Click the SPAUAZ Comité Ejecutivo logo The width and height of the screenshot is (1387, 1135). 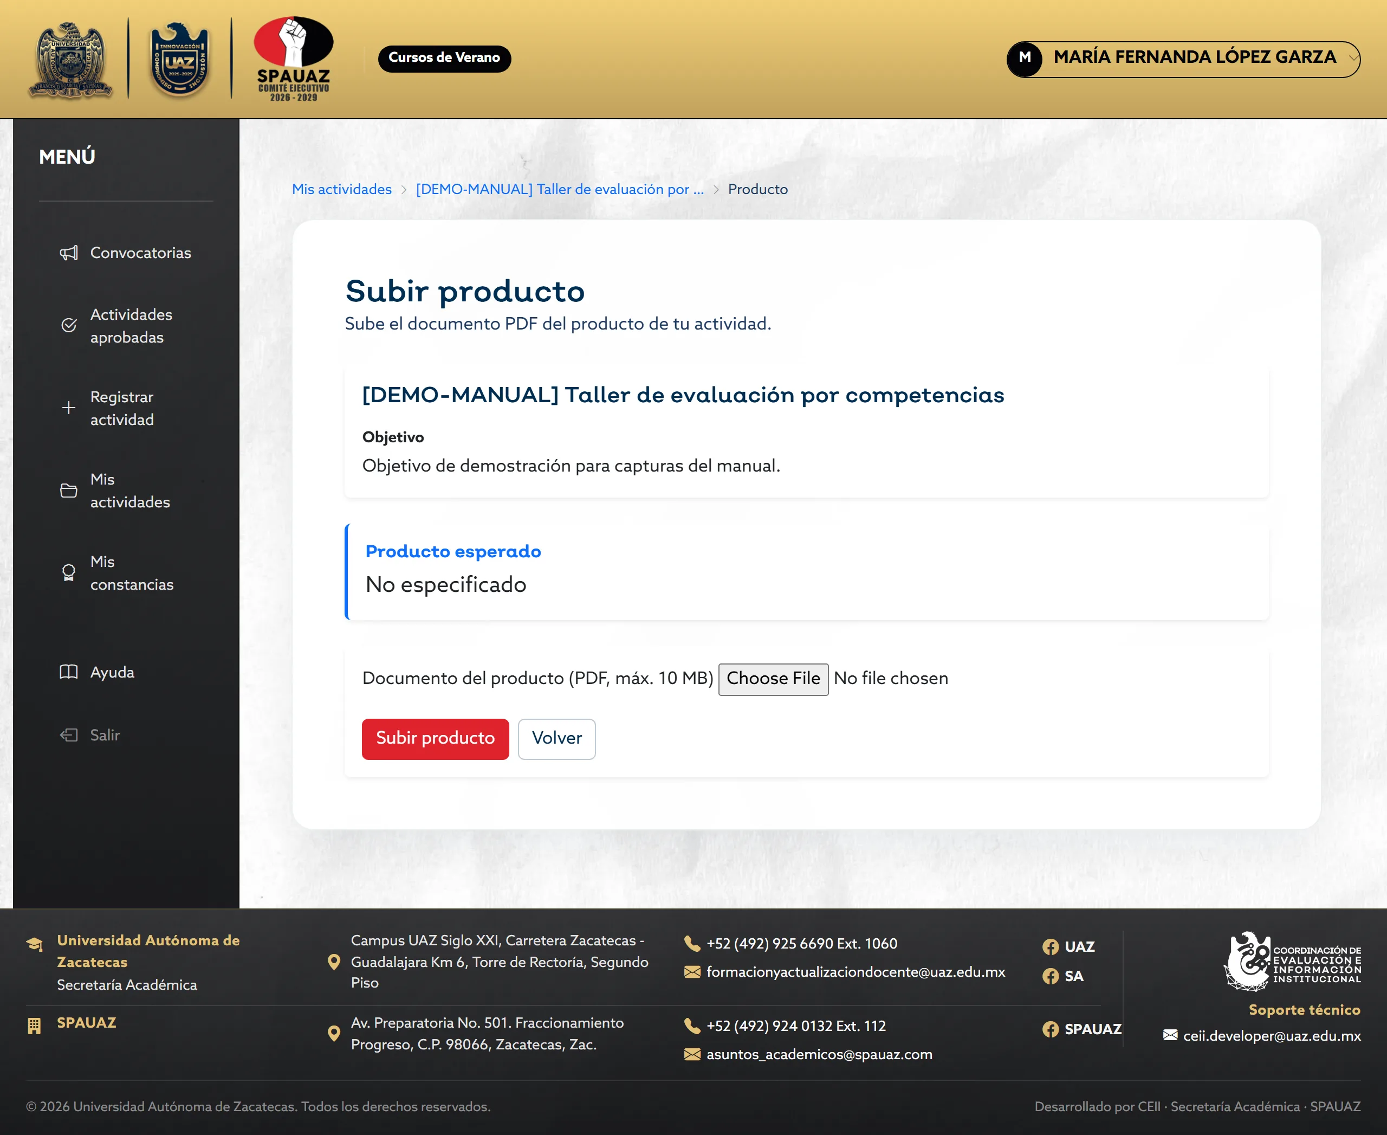pos(294,59)
